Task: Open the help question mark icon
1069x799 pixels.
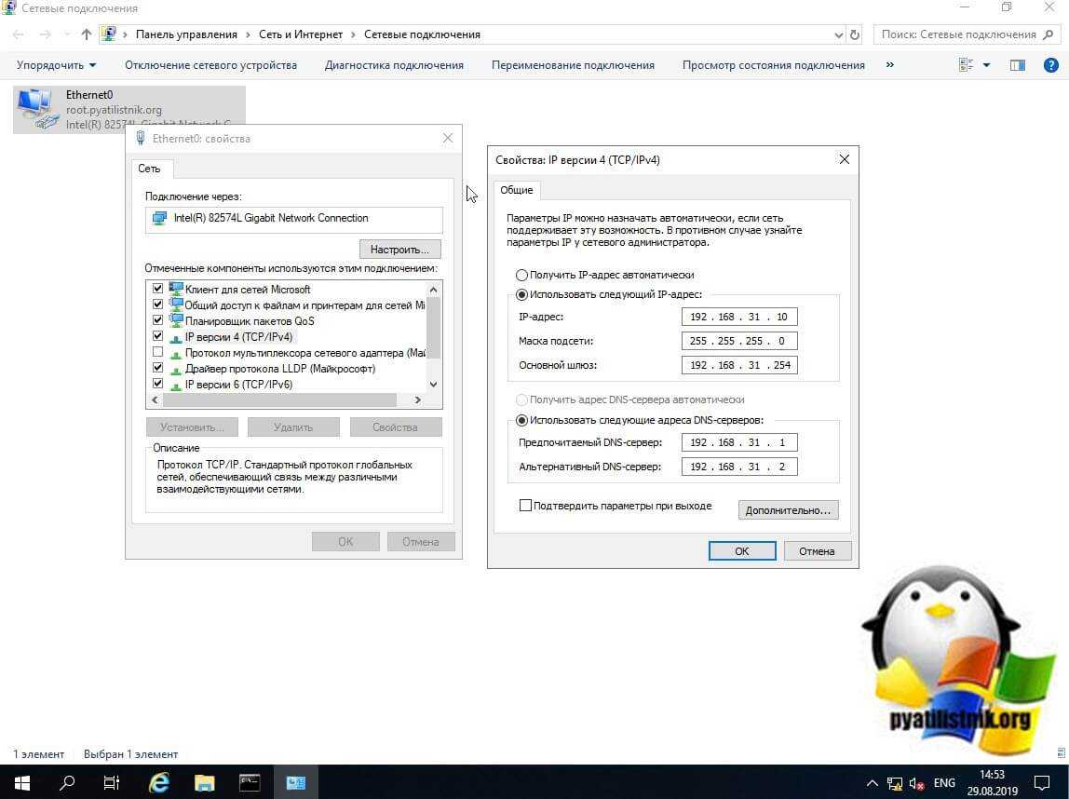Action: tap(1050, 65)
